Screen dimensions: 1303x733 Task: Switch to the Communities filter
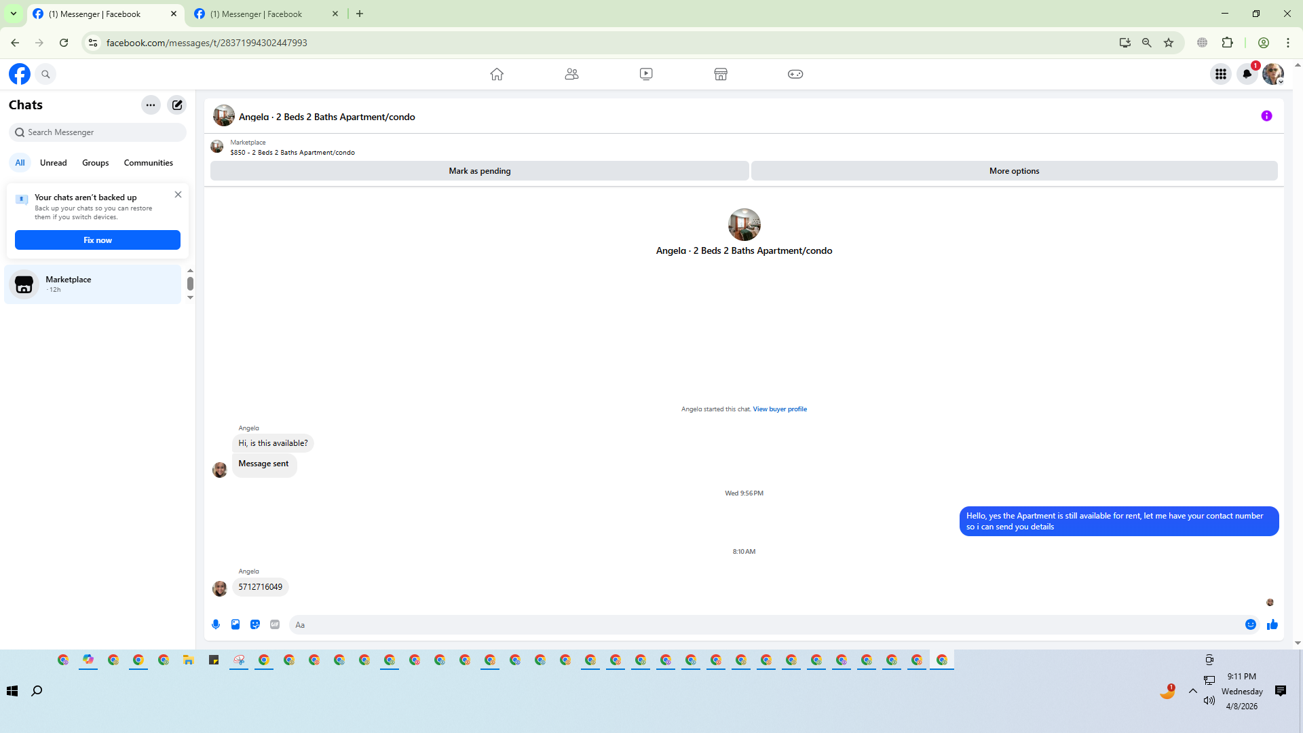(148, 163)
